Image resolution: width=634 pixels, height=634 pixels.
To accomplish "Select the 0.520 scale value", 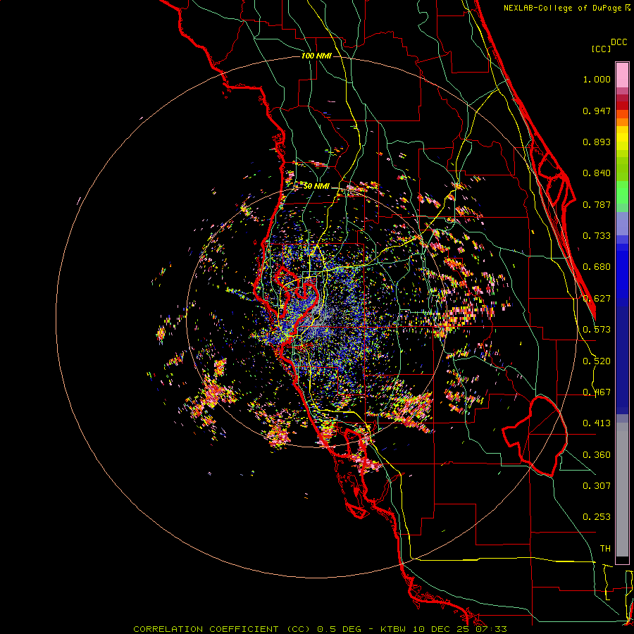I will pos(597,361).
